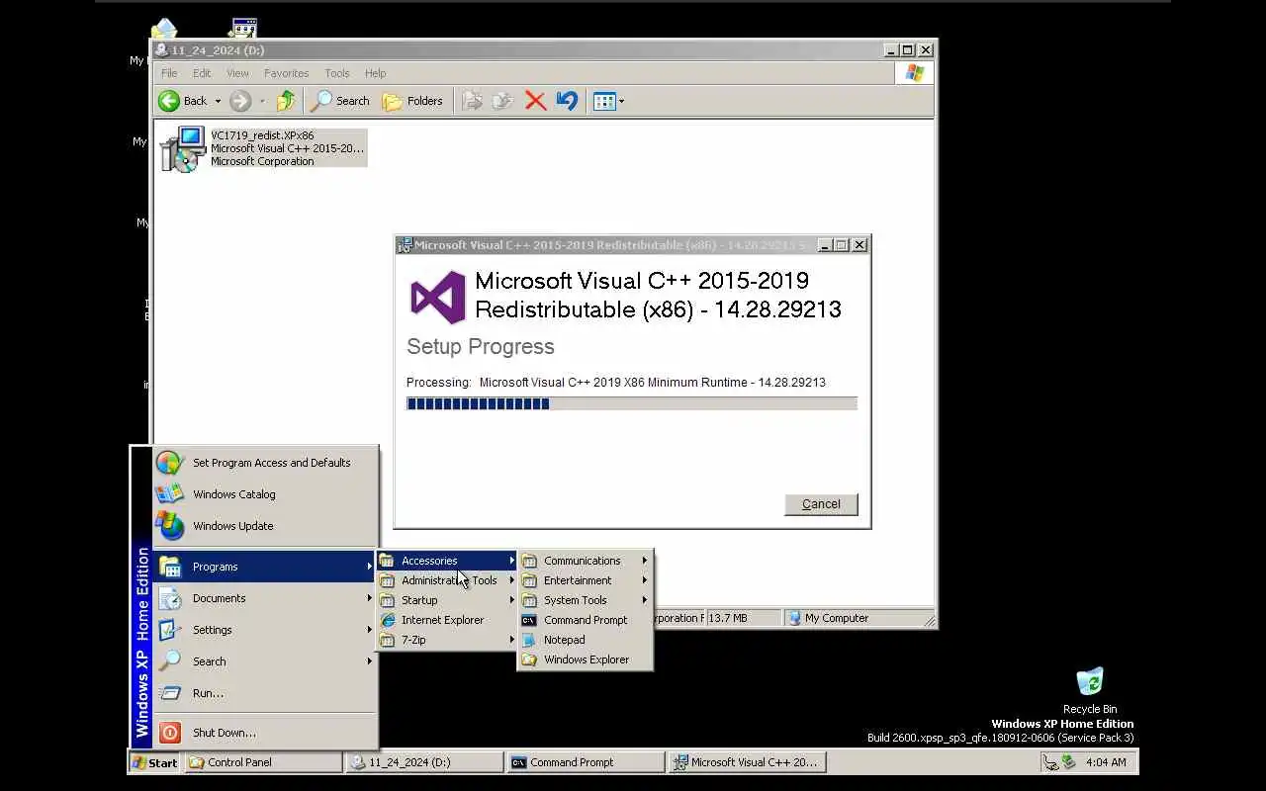The image size is (1266, 791).
Task: Click the Safely Remove Hardware tray icon
Action: point(1069,762)
